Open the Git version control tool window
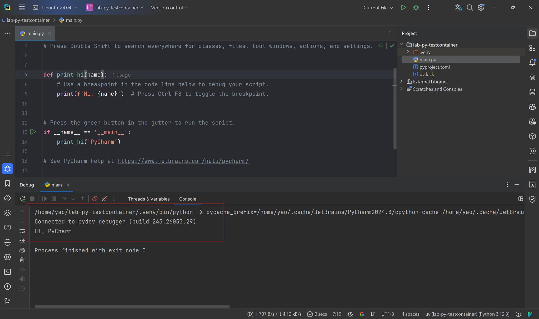This screenshot has width=539, height=319. tap(7, 301)
